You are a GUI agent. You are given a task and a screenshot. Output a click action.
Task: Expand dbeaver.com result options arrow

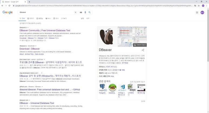coord(29,100)
